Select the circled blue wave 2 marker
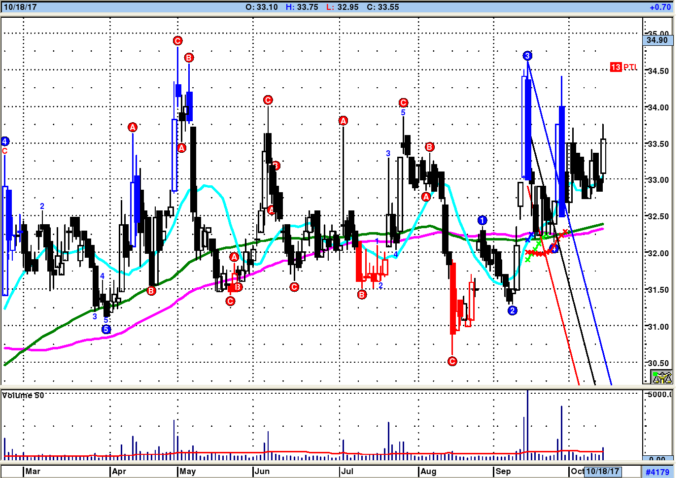This screenshot has width=690, height=478. point(513,310)
